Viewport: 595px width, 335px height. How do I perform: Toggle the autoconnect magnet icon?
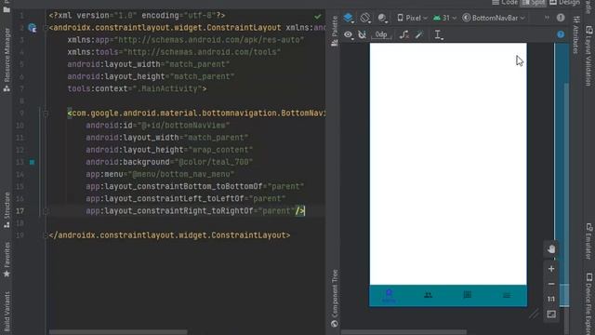[x=363, y=35]
